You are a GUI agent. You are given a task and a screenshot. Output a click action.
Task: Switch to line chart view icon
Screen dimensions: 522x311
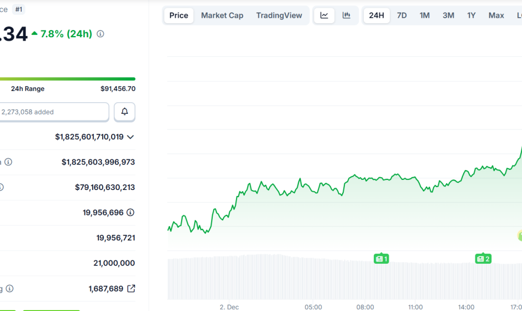click(324, 16)
